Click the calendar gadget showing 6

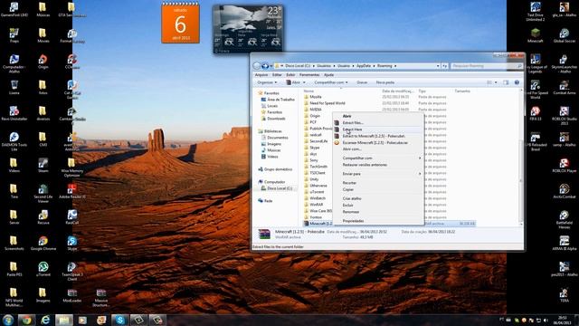click(x=180, y=23)
